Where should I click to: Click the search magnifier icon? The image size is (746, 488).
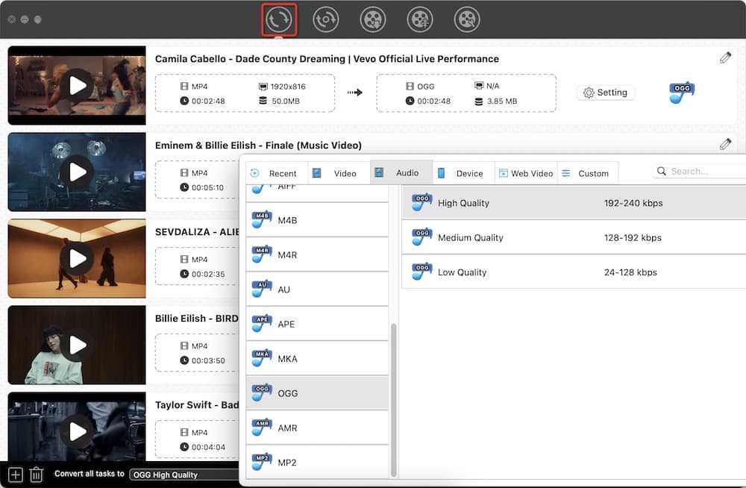tap(661, 171)
